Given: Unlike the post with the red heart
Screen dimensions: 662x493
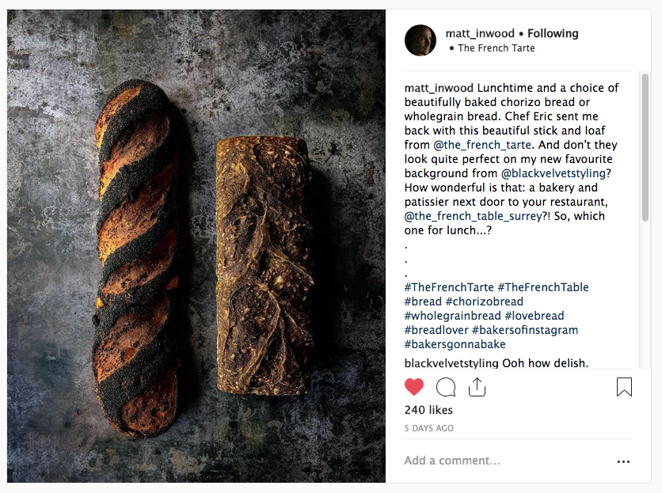Looking at the screenshot, I should tap(414, 387).
